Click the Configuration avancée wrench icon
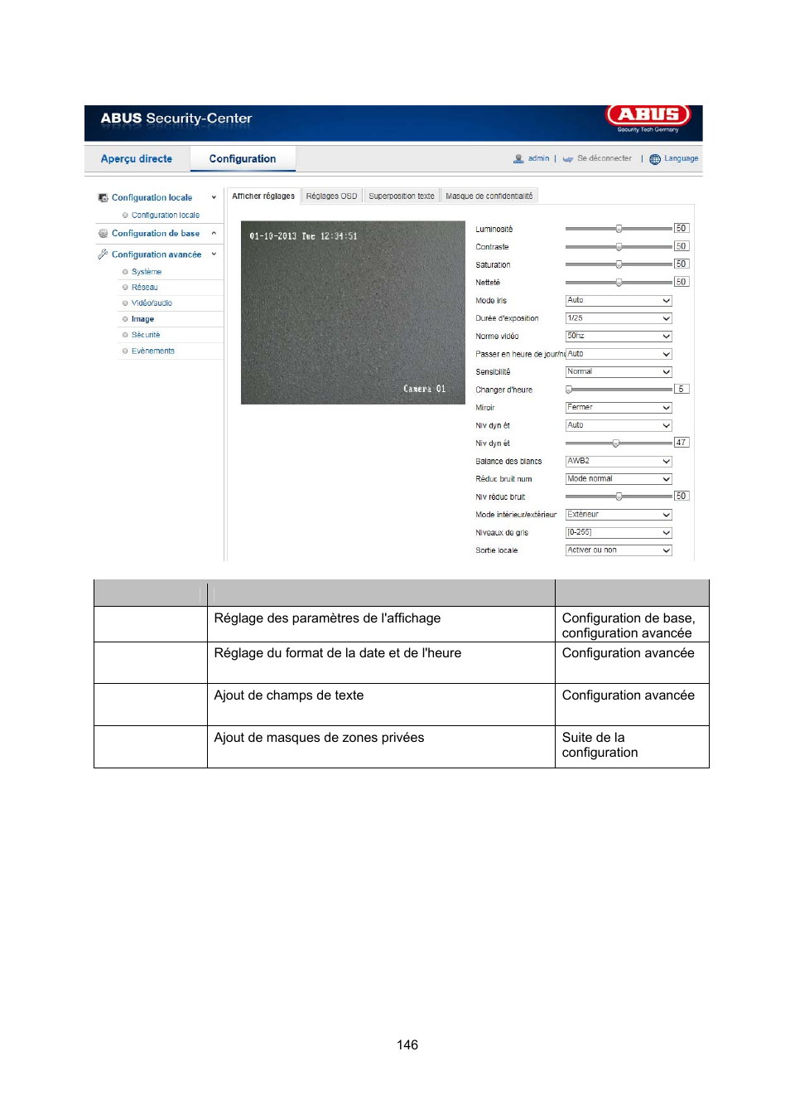The image size is (790, 1119). point(103,254)
